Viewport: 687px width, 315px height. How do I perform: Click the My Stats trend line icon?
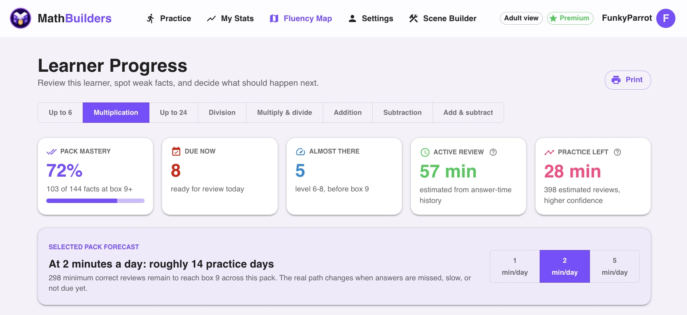tap(211, 18)
